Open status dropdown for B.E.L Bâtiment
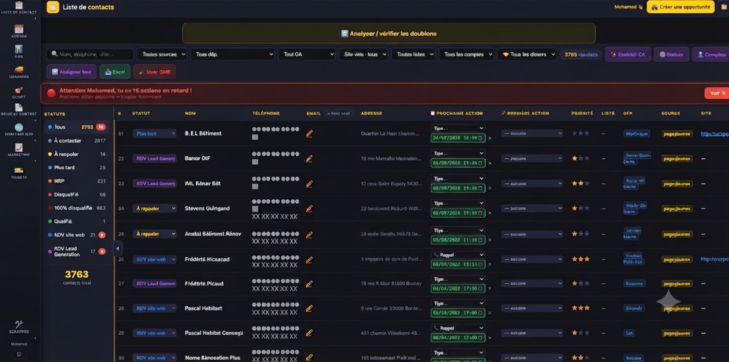The image size is (729, 362). pyautogui.click(x=154, y=133)
